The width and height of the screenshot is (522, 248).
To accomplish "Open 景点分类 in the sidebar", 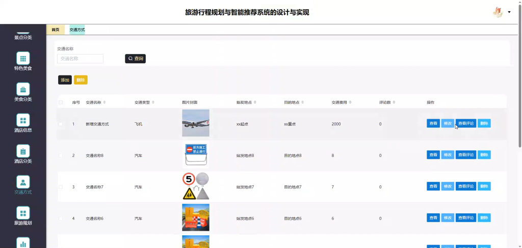I will point(23,37).
